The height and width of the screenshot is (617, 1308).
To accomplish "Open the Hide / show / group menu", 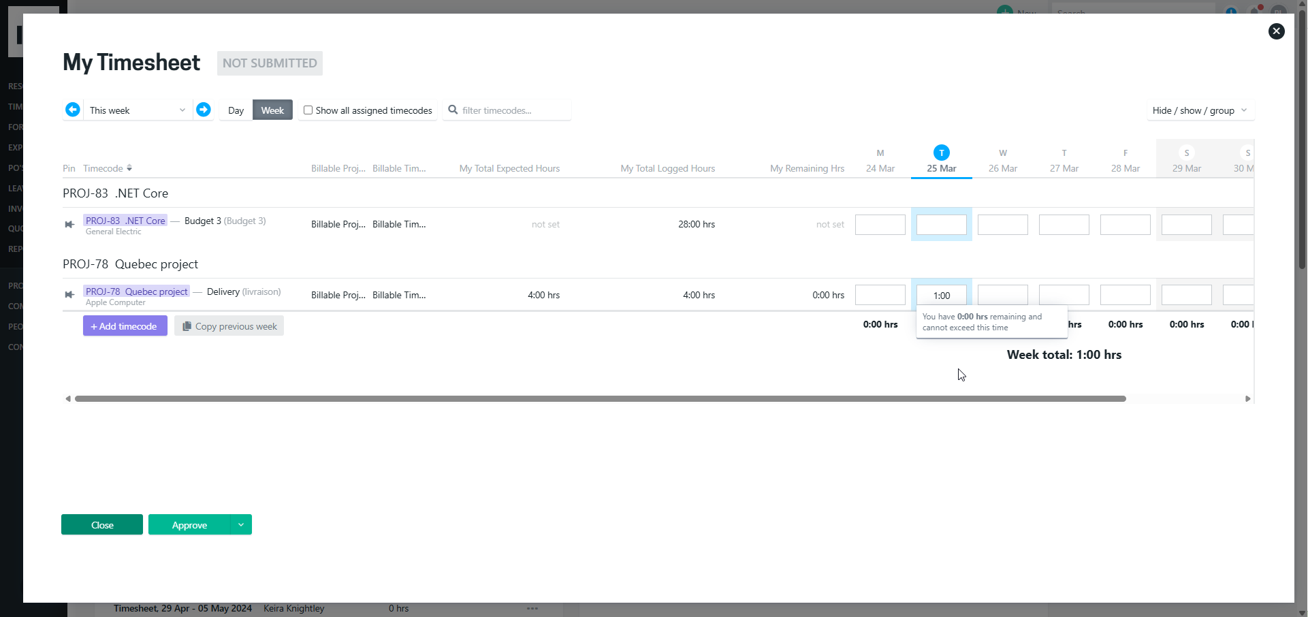I will pos(1200,110).
